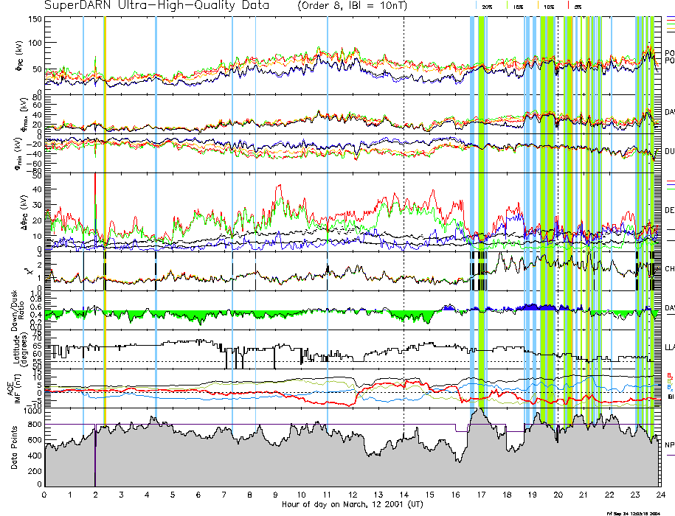Click the '3' hour tick label
Viewport: 675px width, 516px height.
[x=122, y=495]
